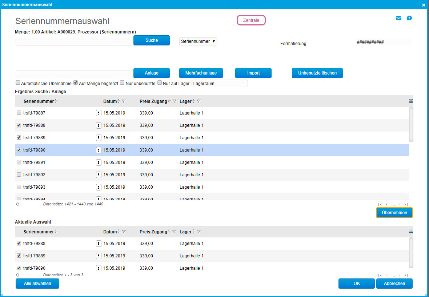Screen dimensions: 429x297
Task: Click Lager filter icon in Aktuelle Auswahl
Action: [199, 232]
